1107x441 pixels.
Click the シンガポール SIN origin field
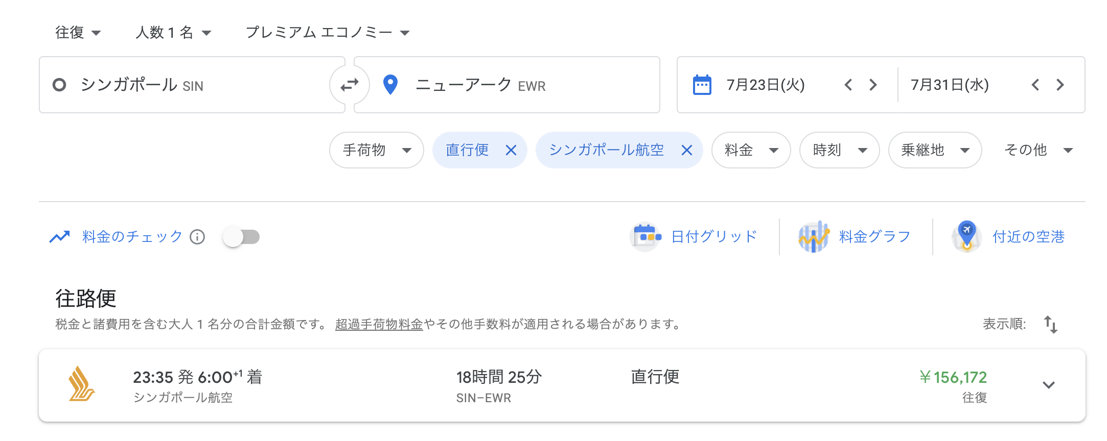192,85
